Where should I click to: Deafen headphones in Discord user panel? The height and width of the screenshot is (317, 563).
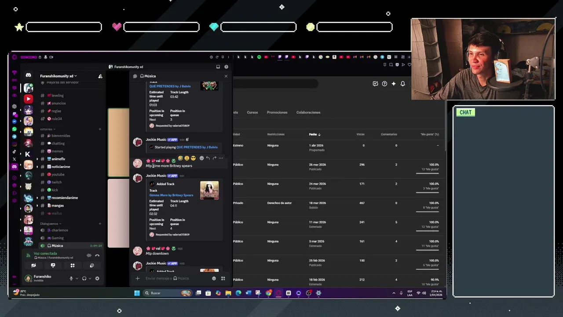[84, 278]
